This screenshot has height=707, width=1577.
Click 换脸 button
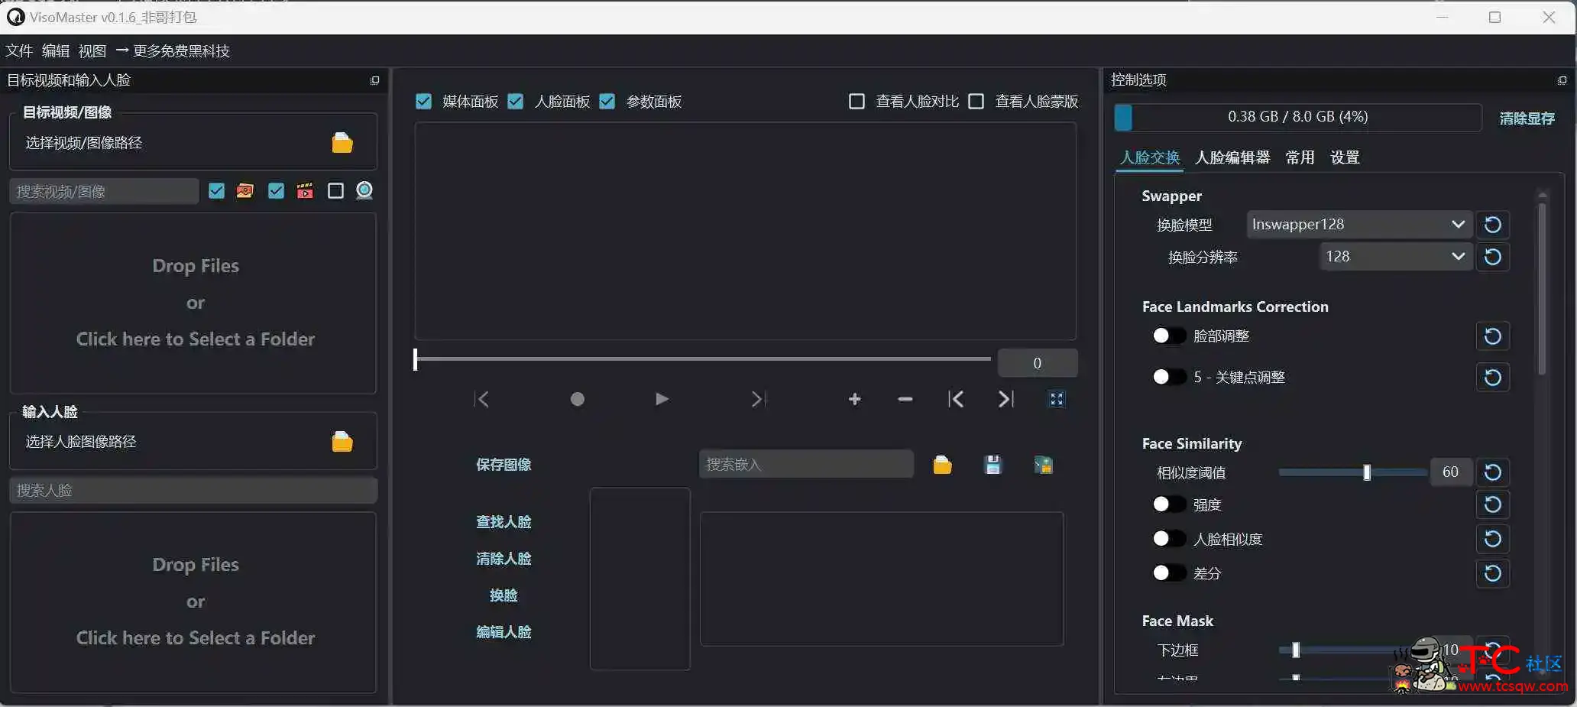click(x=504, y=595)
